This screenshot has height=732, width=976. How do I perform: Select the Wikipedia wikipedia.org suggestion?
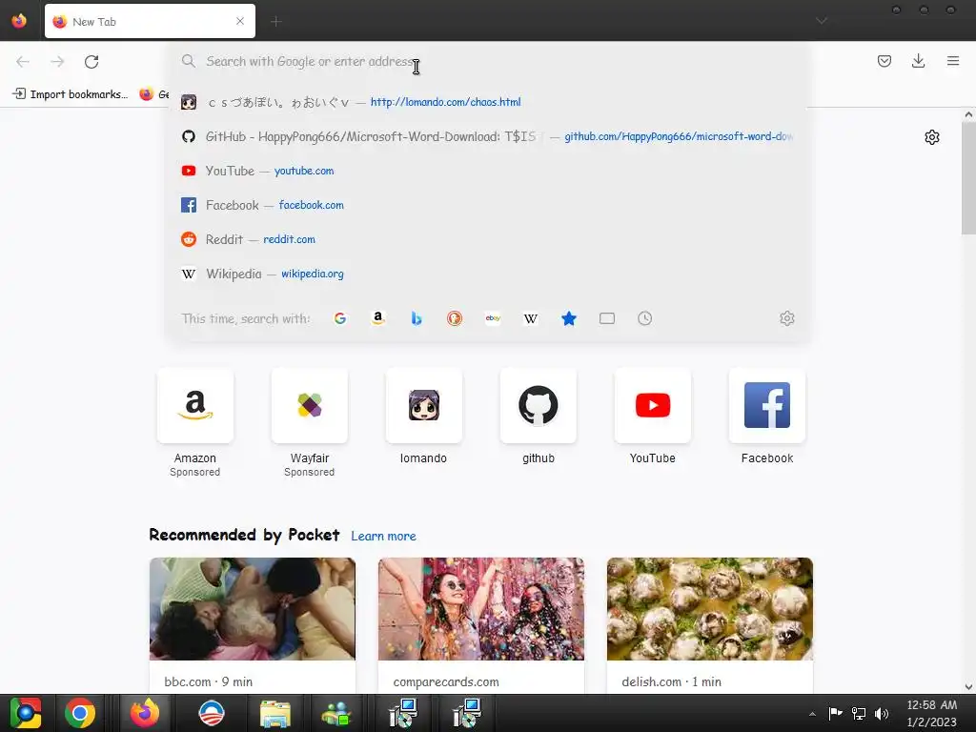[x=487, y=274]
